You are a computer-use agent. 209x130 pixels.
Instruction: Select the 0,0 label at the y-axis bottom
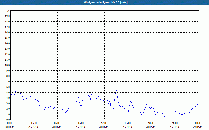[x=8, y=120]
